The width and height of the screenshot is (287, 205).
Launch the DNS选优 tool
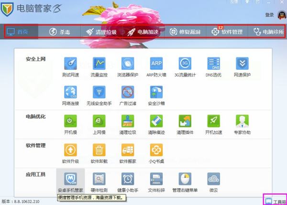[x=214, y=67]
